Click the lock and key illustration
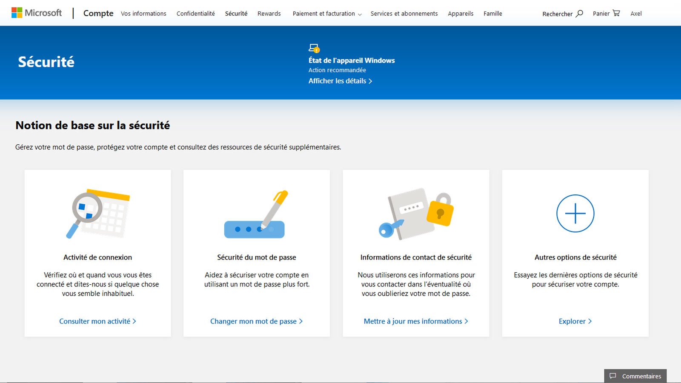The width and height of the screenshot is (681, 383). [x=415, y=213]
